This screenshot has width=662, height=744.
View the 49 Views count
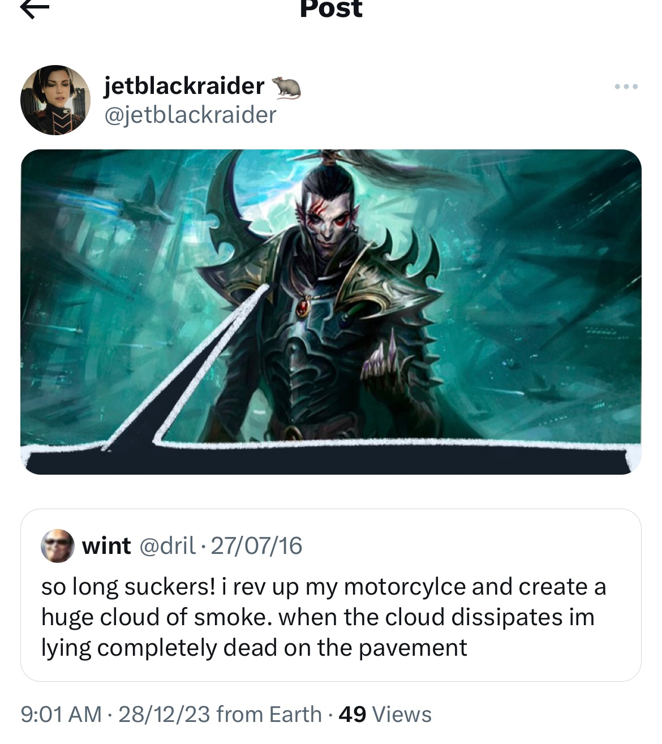click(x=385, y=714)
